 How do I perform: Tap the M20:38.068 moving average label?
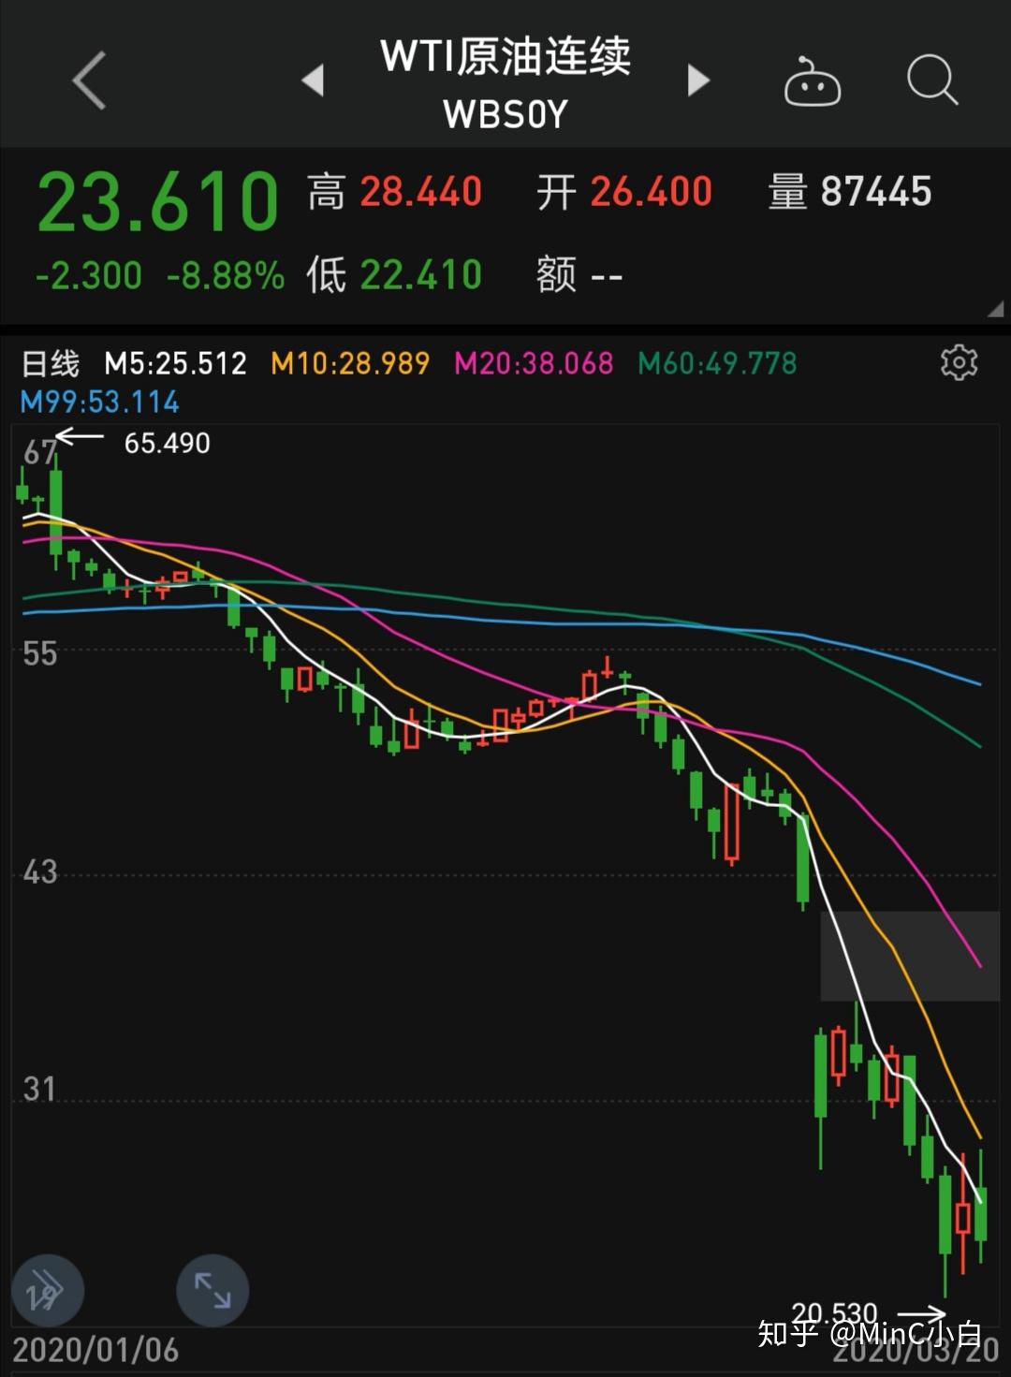click(534, 363)
